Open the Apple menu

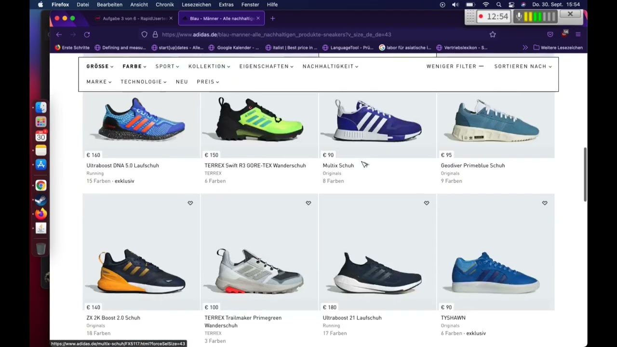click(40, 4)
